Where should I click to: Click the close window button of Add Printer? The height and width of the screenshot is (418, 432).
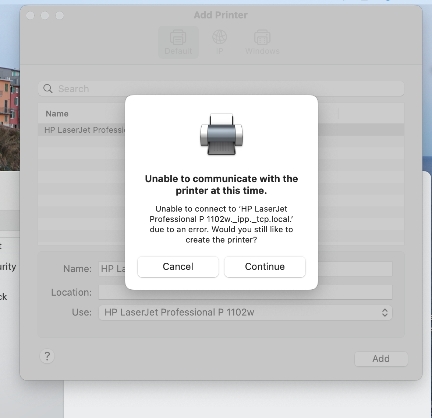(x=30, y=15)
